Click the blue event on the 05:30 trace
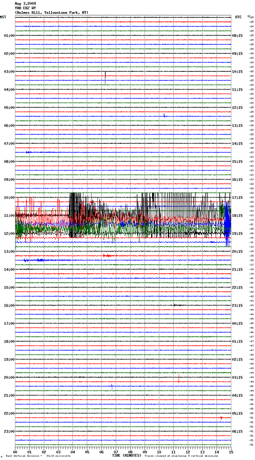The image size is (255, 460). (x=164, y=116)
